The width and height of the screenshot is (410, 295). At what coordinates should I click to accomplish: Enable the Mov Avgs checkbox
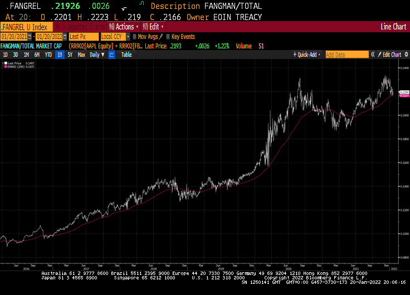tap(134, 37)
